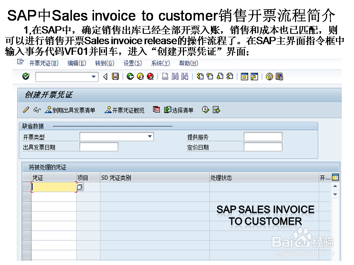354x265 pixels.
Task: Open the command field dropdown arrow
Action: point(94,77)
